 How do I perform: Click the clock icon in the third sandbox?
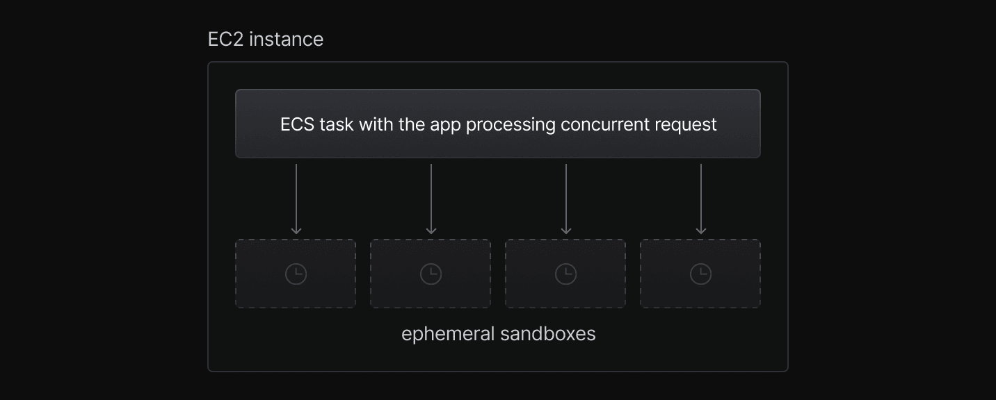tap(565, 274)
